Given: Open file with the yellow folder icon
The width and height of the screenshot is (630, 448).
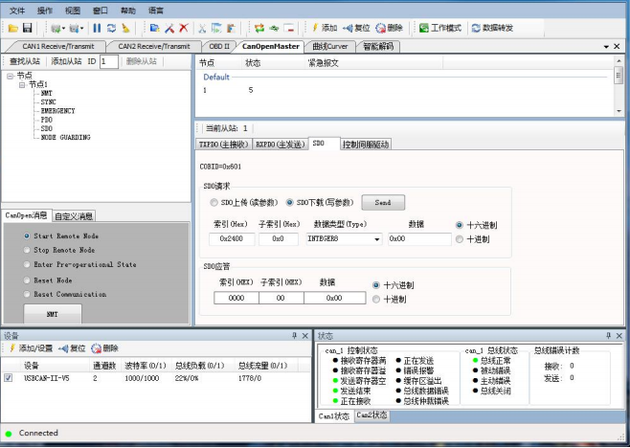Looking at the screenshot, I should pos(12,28).
